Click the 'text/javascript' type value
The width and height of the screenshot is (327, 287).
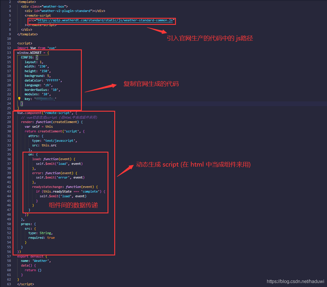tap(59, 141)
